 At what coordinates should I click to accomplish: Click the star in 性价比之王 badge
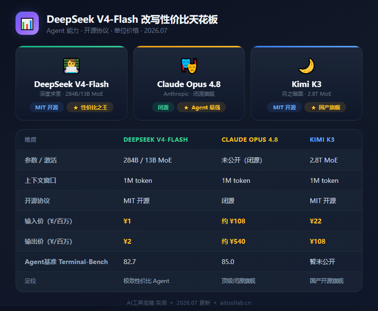[x=76, y=107]
